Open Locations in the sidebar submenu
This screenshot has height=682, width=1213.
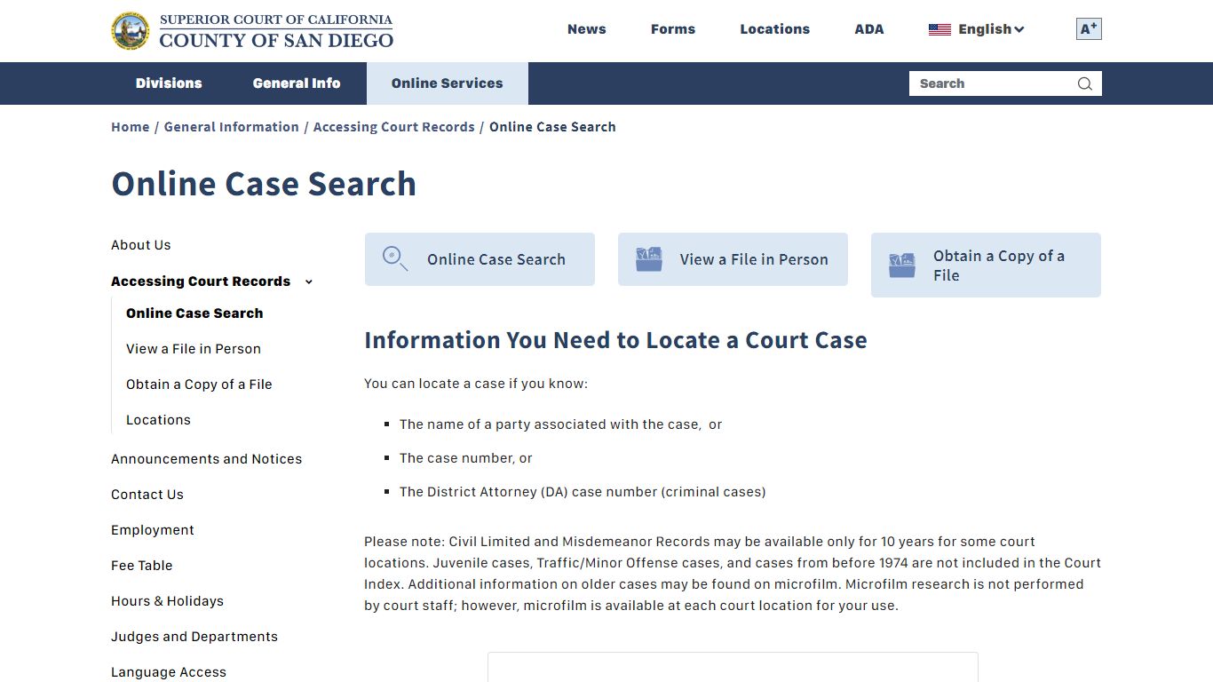click(x=158, y=420)
